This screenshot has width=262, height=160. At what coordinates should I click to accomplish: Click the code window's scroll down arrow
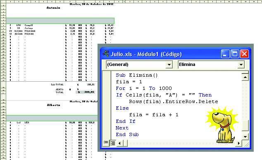pyautogui.click(x=245, y=136)
